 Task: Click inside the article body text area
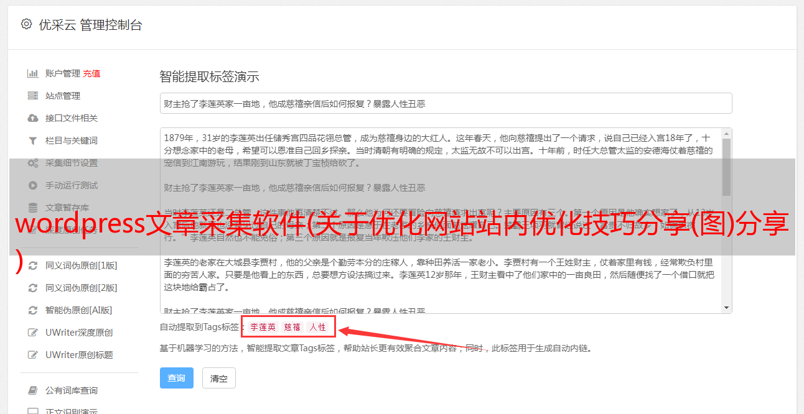click(x=441, y=221)
